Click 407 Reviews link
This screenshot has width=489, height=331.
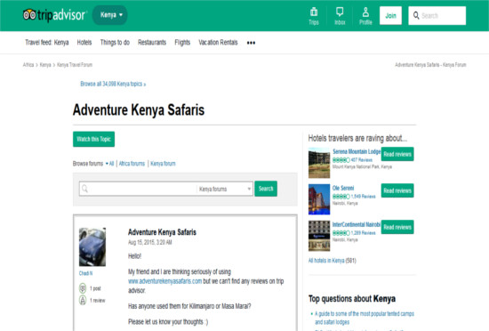[x=362, y=160]
